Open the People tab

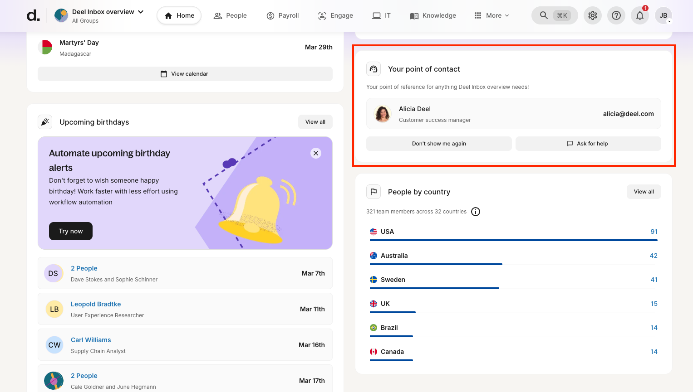pos(230,15)
